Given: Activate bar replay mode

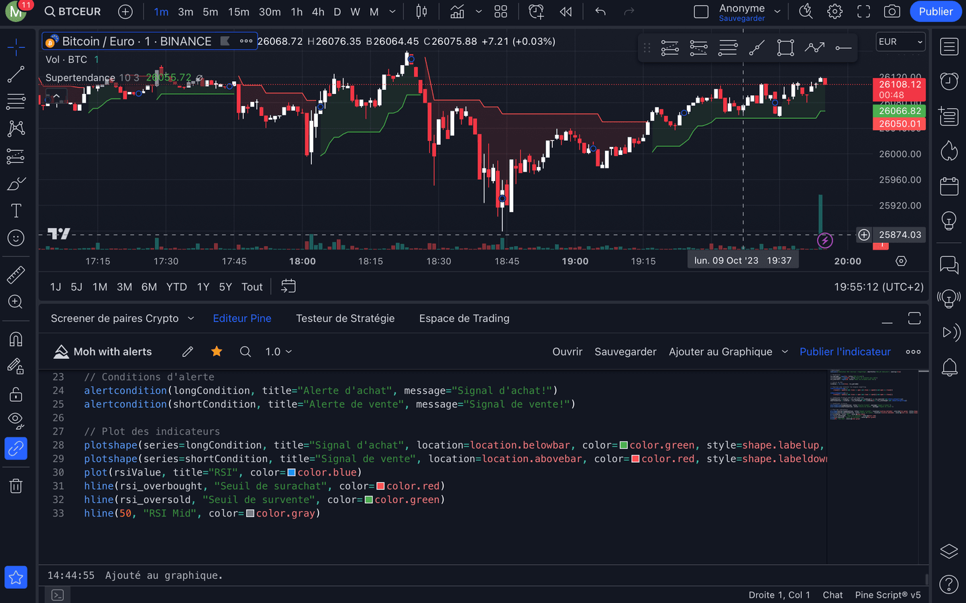Looking at the screenshot, I should (x=566, y=11).
